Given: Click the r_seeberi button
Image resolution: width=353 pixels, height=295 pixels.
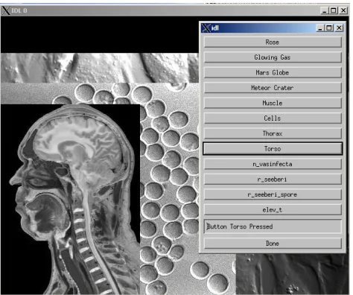Looking at the screenshot, I should click(273, 180).
